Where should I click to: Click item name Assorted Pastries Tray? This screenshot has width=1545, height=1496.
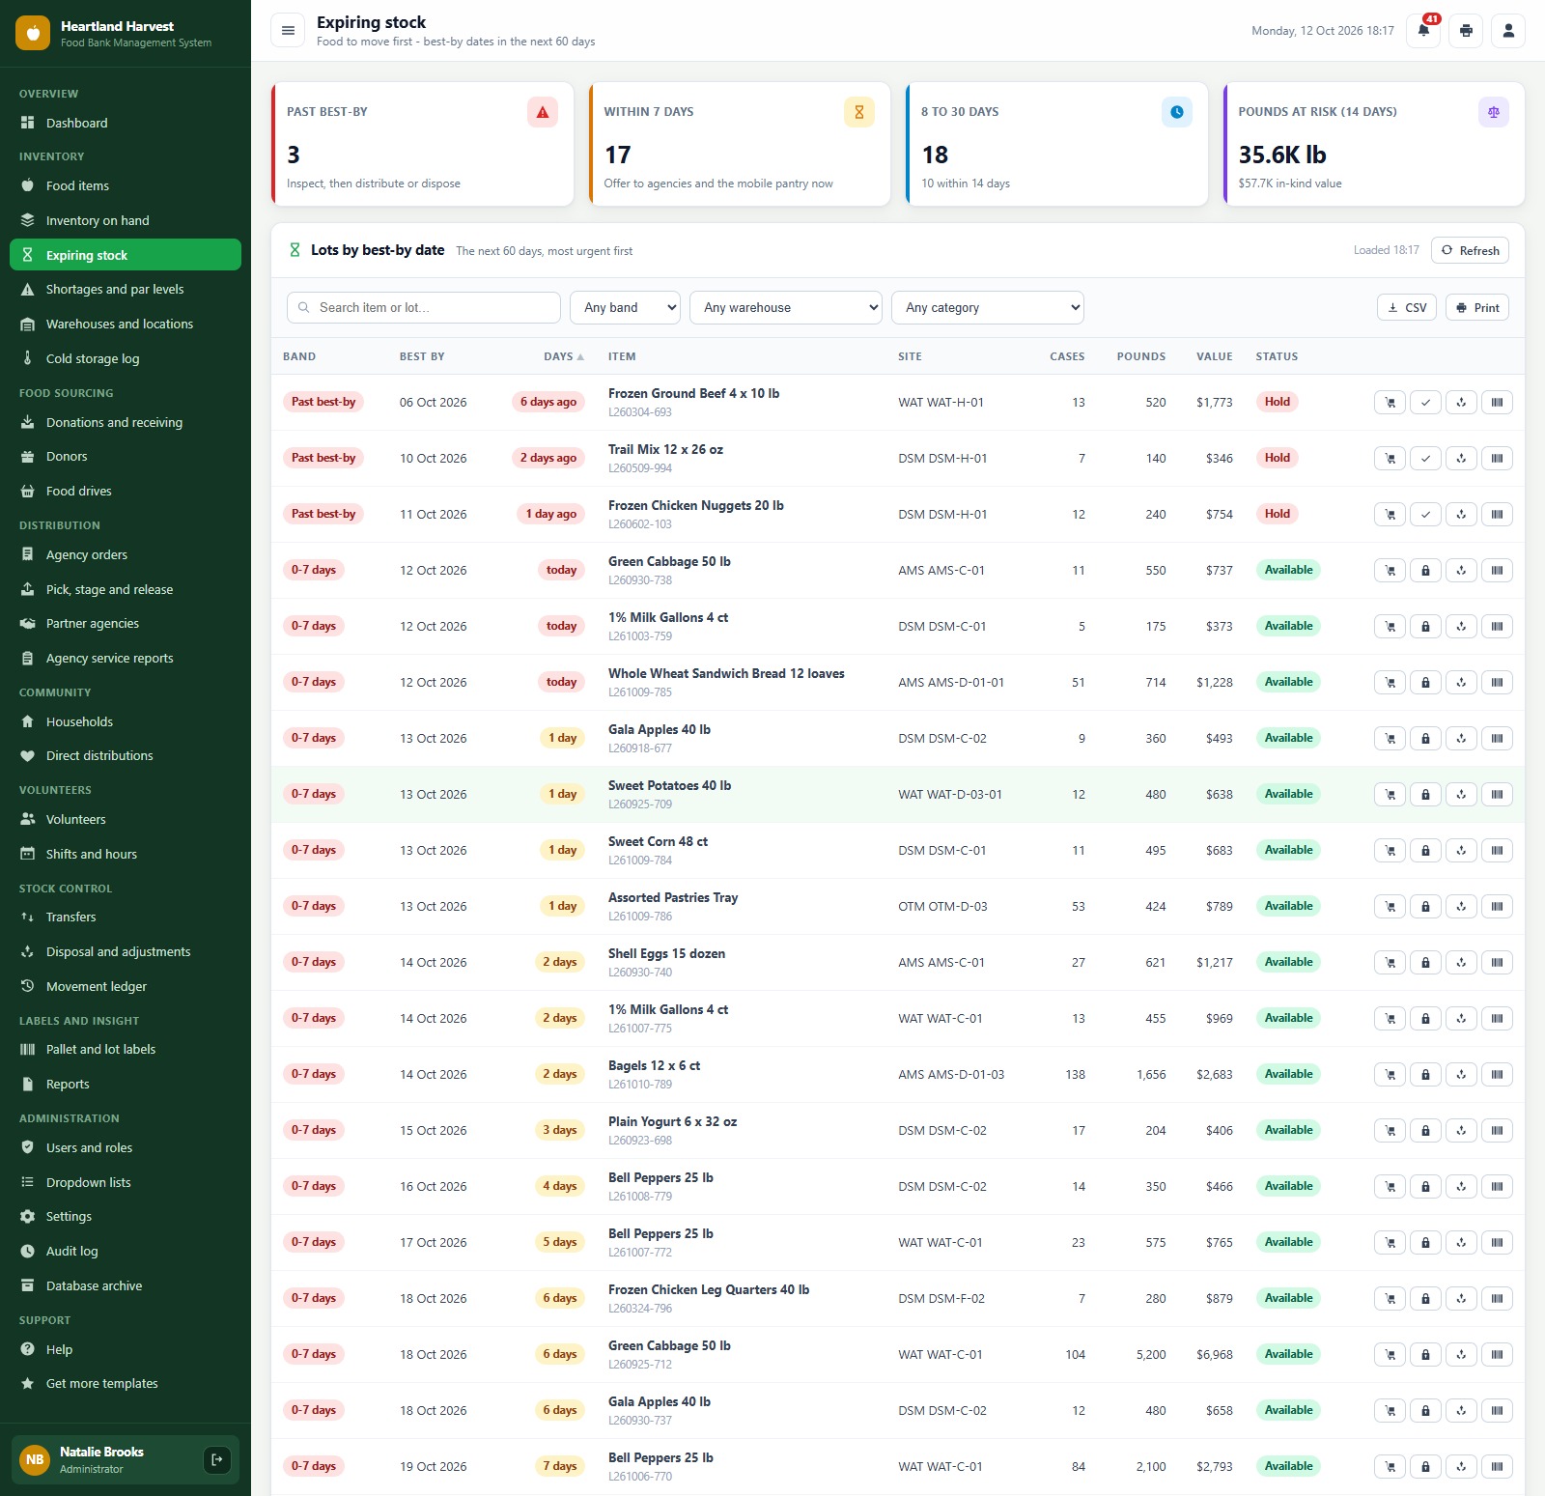tap(673, 898)
